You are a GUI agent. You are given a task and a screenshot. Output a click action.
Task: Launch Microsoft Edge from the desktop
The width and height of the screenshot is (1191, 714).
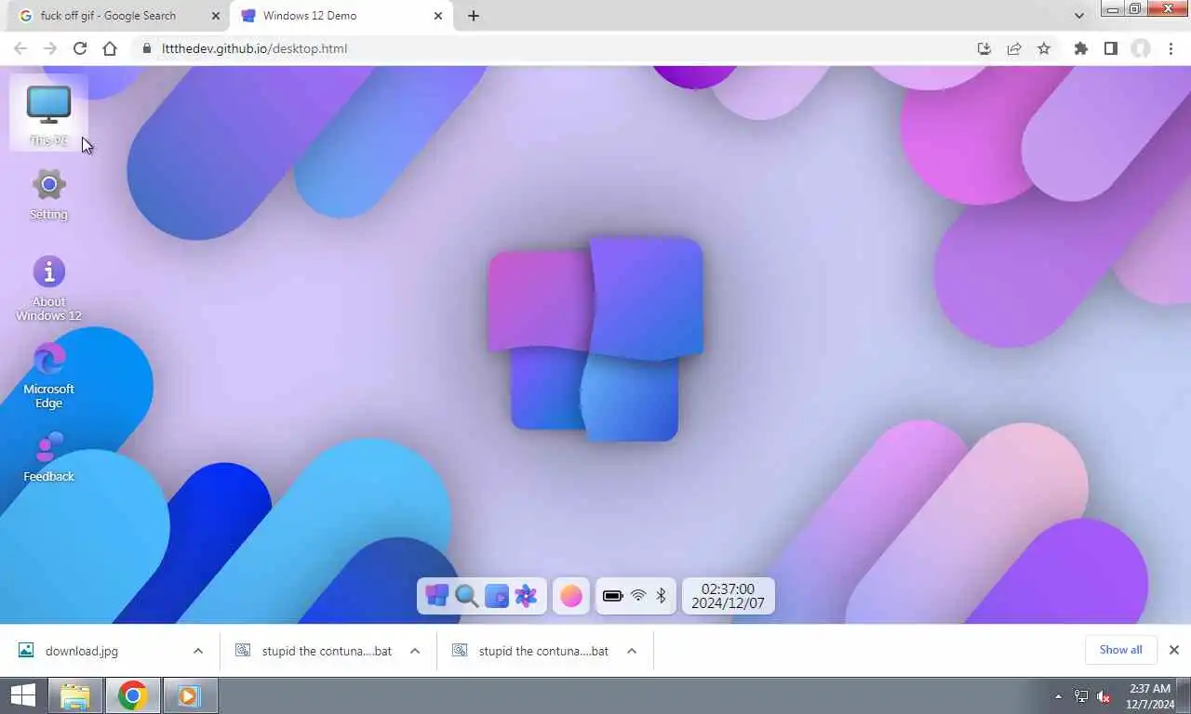click(48, 376)
